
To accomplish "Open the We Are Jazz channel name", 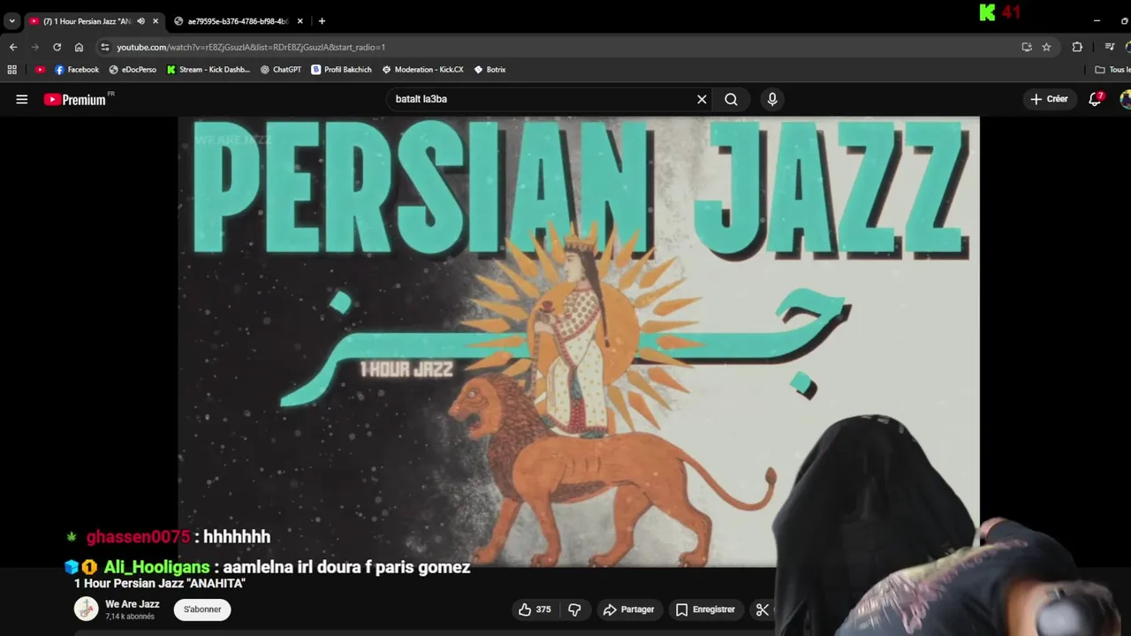I will pyautogui.click(x=133, y=604).
